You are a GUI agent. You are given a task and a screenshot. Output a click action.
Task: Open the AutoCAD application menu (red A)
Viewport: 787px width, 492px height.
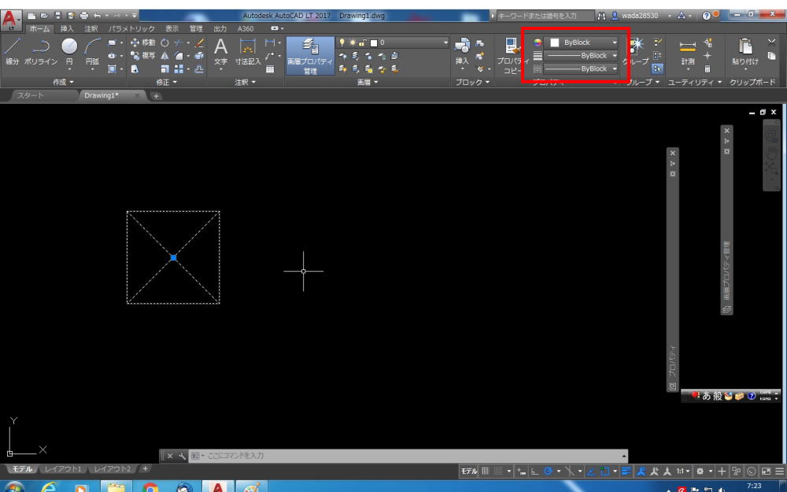pos(10,20)
